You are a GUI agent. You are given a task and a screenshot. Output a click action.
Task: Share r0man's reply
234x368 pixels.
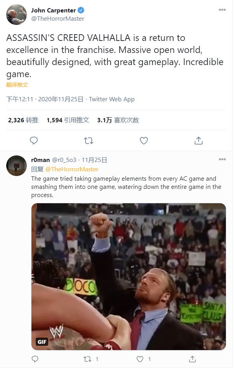click(192, 359)
